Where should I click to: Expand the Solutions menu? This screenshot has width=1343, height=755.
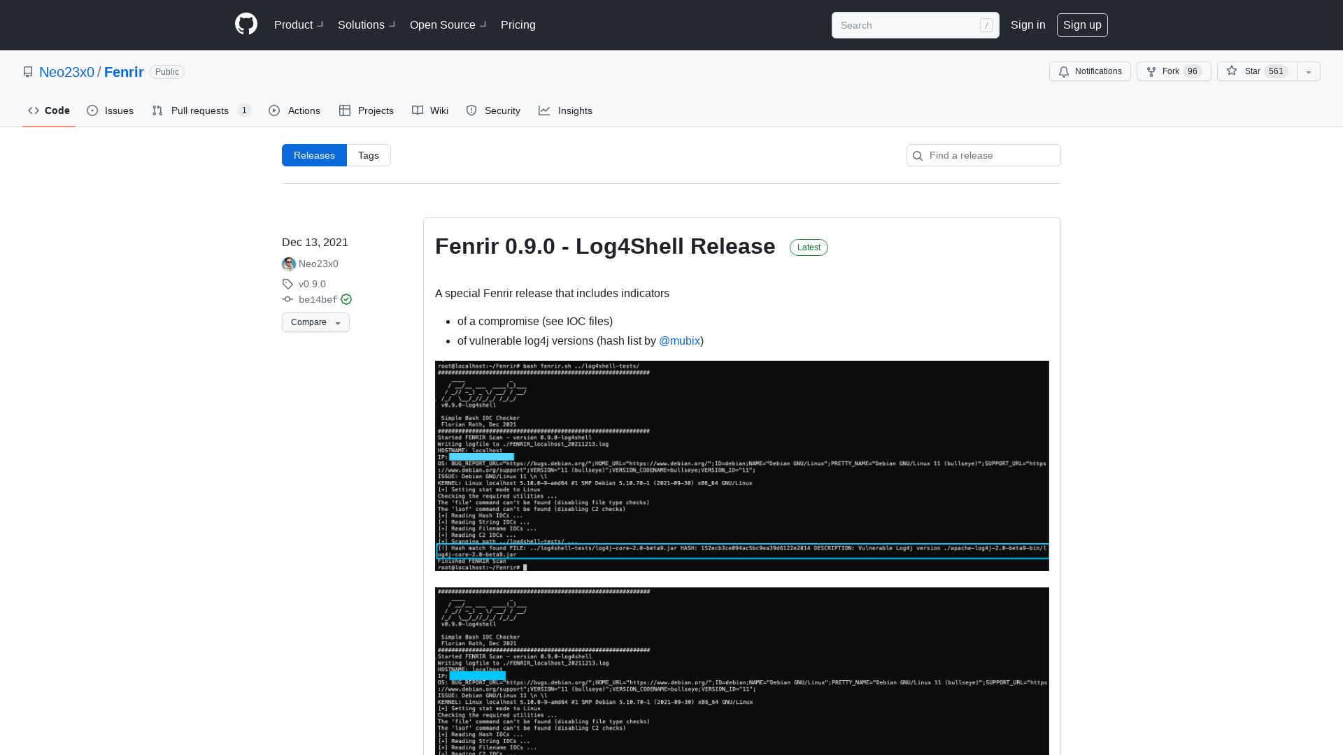tap(367, 24)
